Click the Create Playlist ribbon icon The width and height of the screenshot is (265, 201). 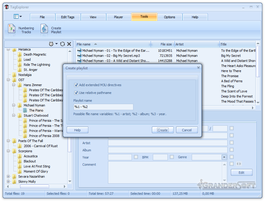point(44,29)
